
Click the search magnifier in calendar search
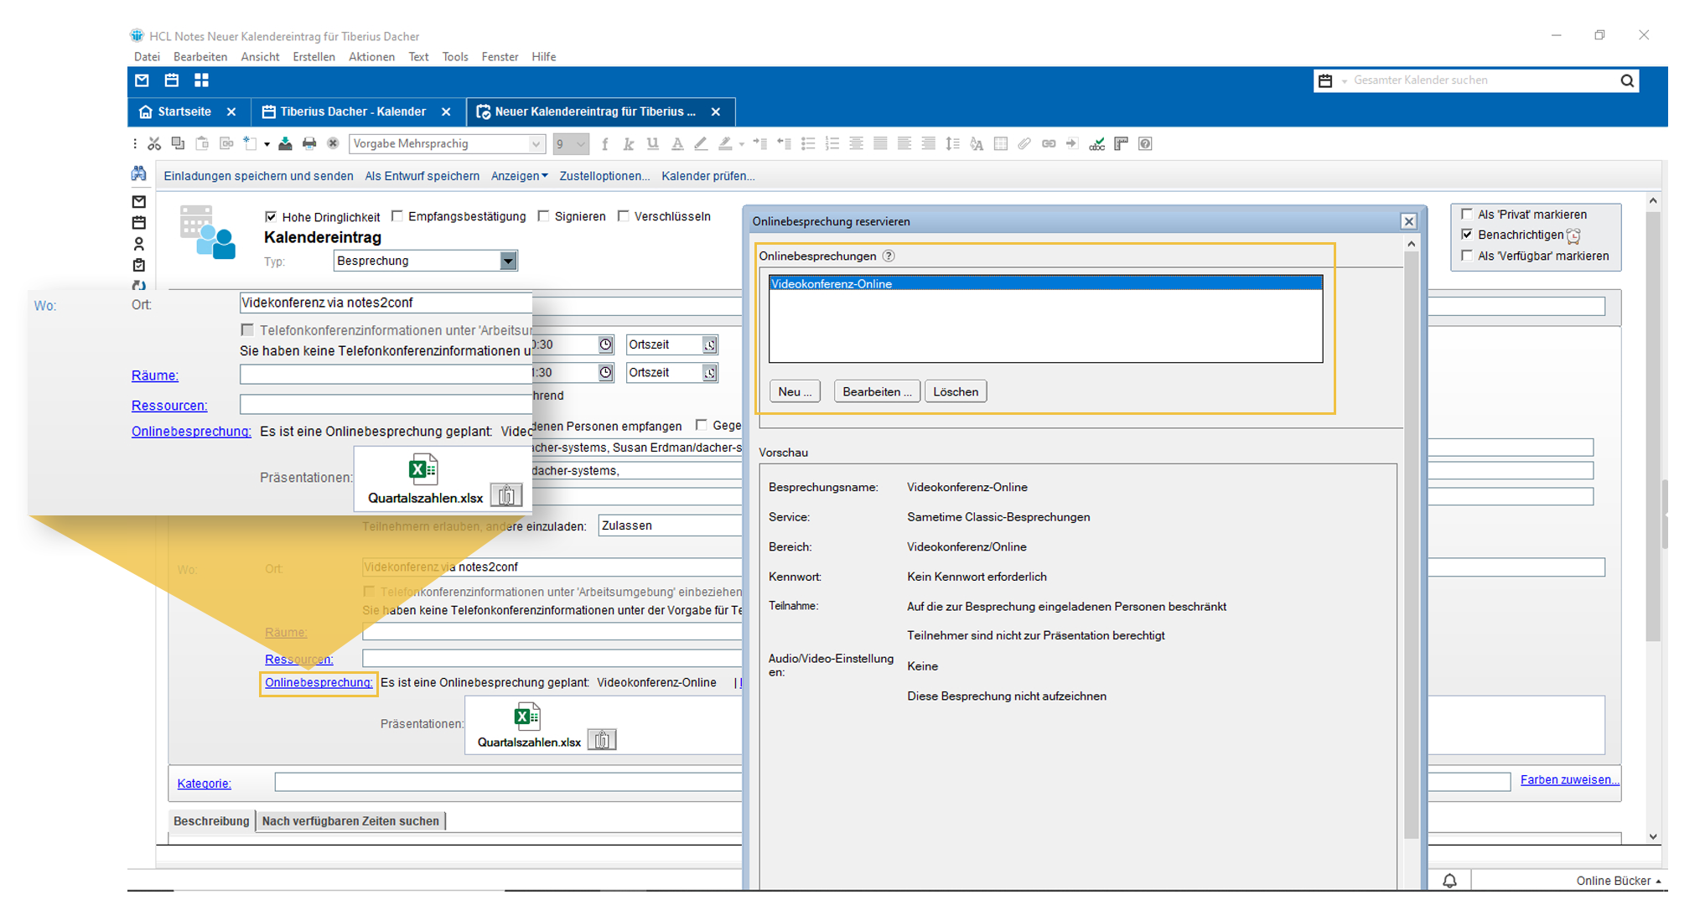pos(1626,80)
